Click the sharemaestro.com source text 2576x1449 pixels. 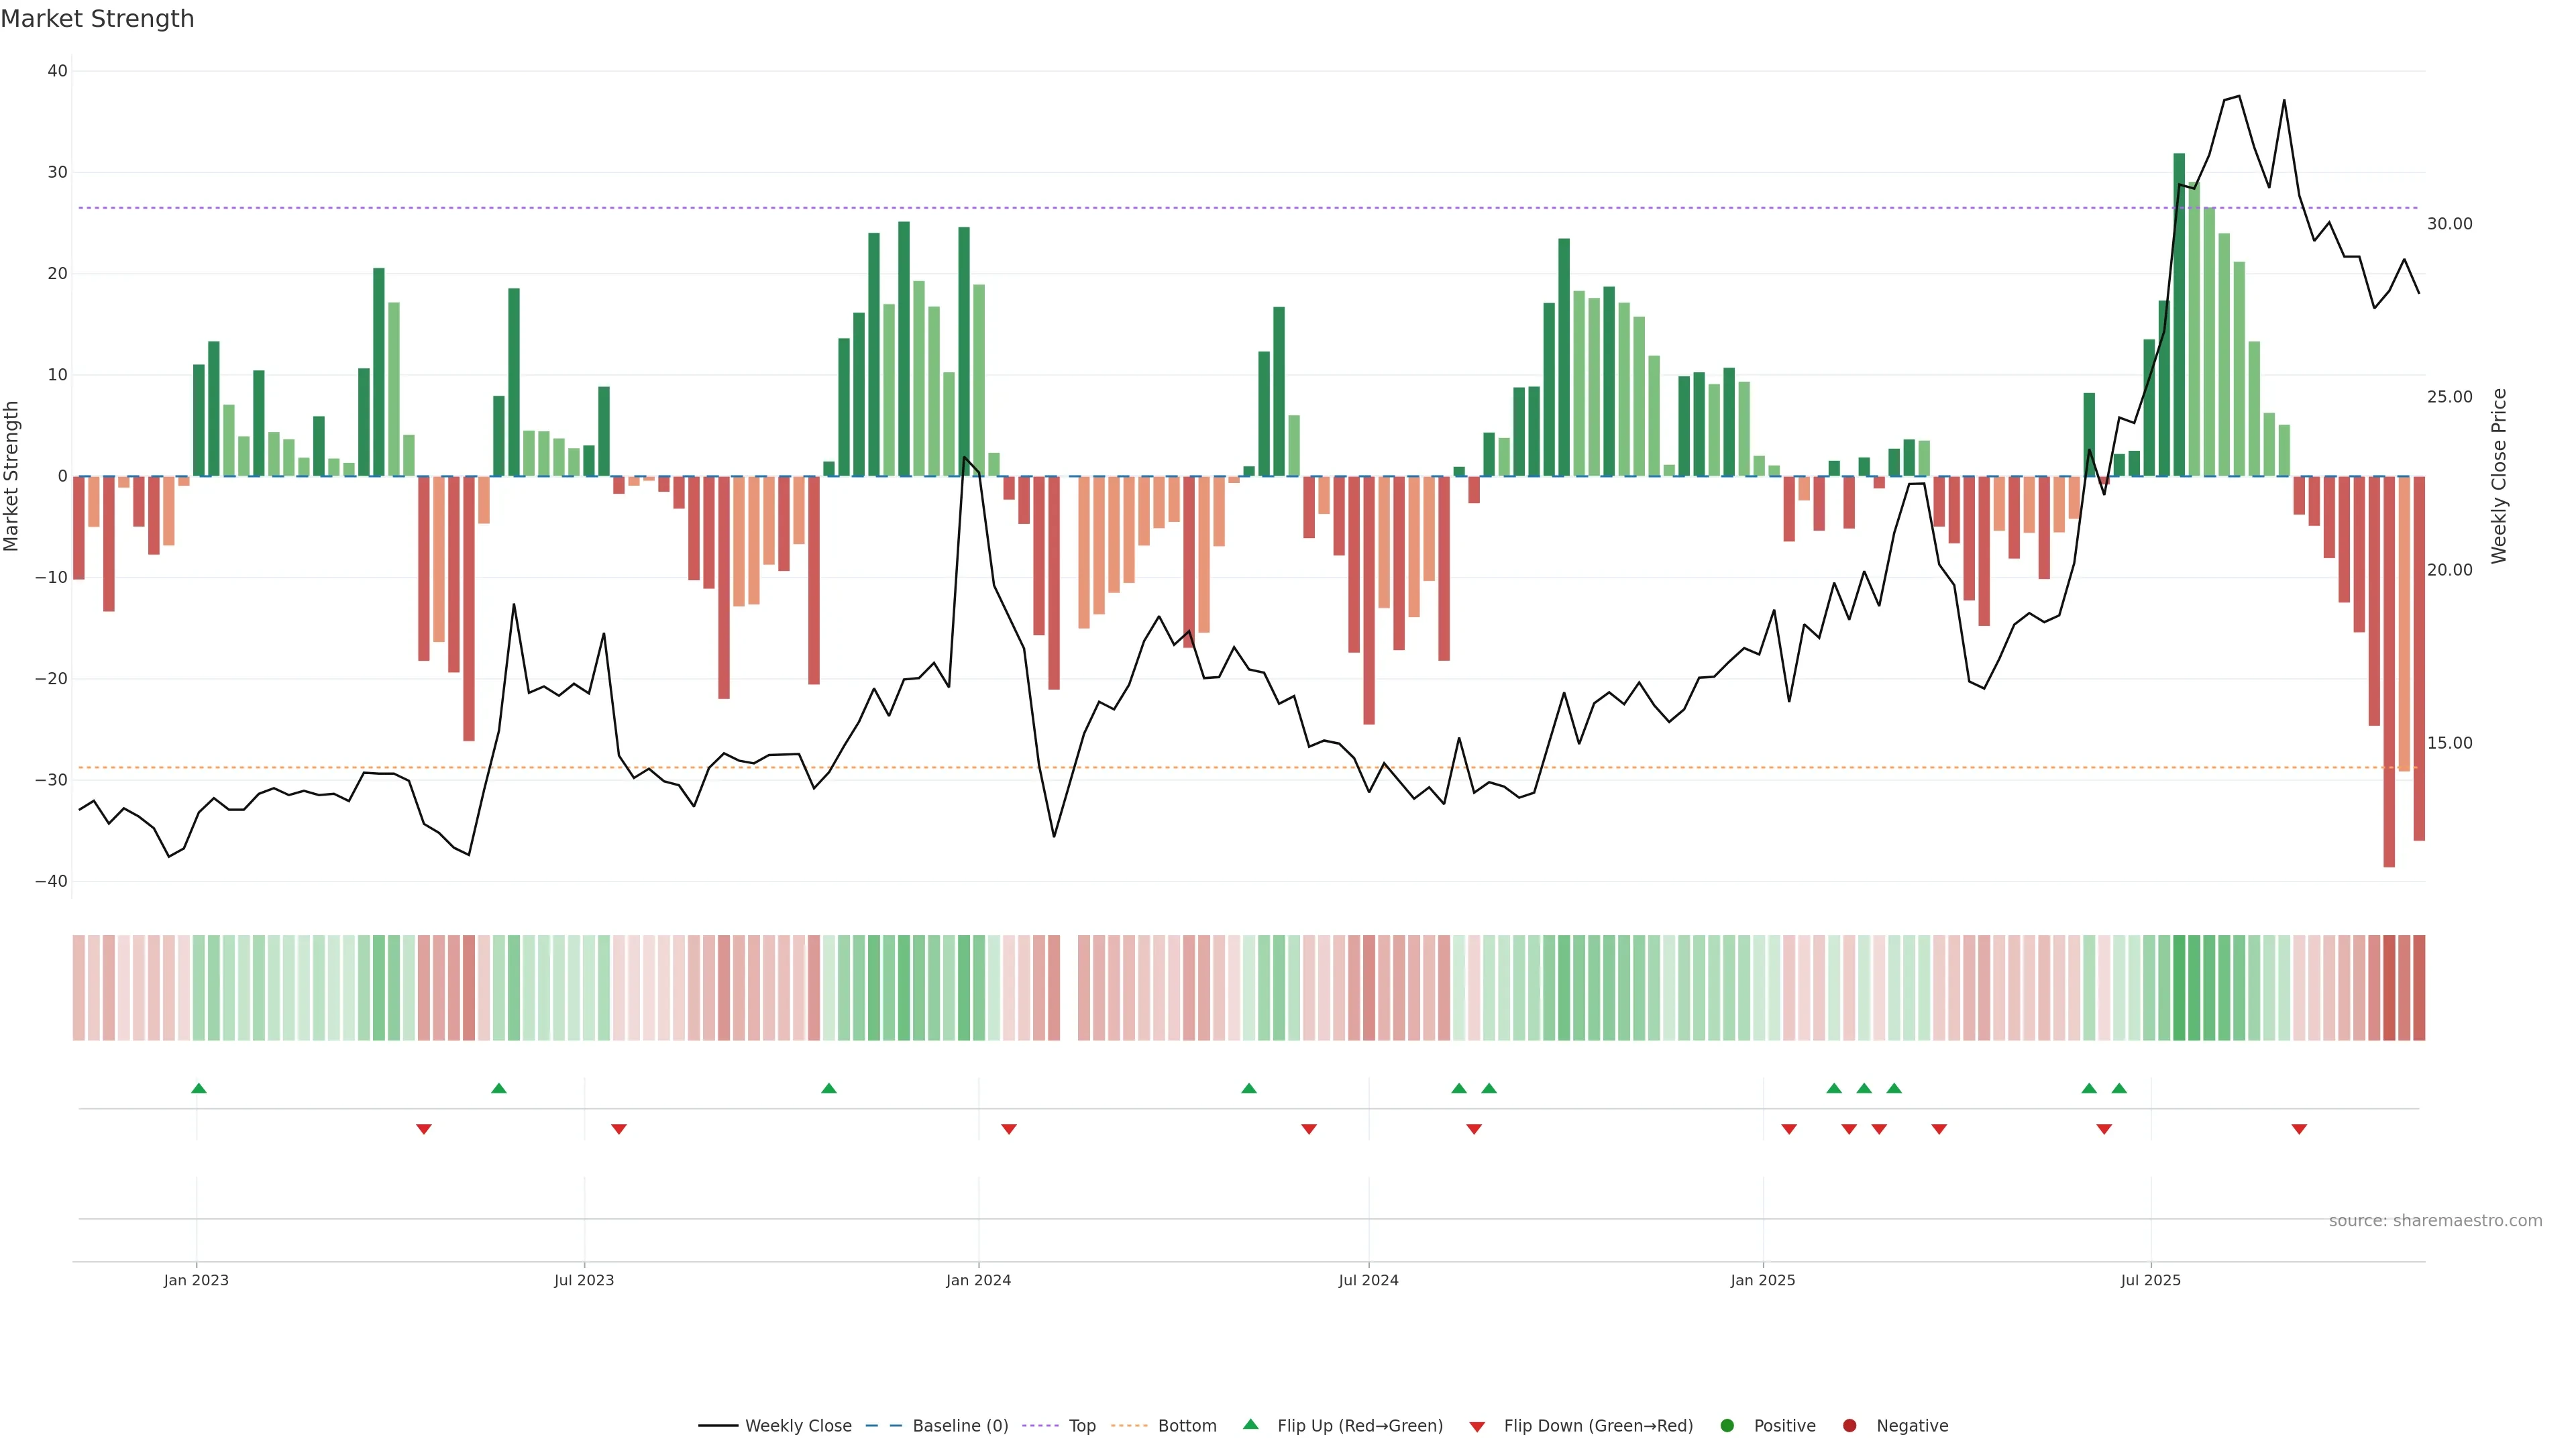2435,1221
